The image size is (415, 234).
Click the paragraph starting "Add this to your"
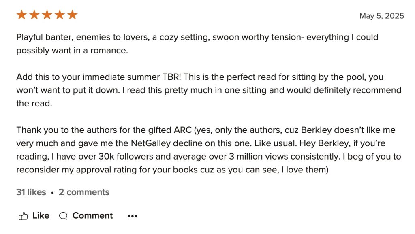pyautogui.click(x=208, y=90)
